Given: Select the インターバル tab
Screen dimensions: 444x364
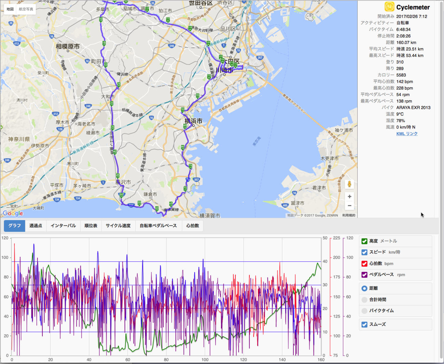Looking at the screenshot, I should (x=63, y=226).
